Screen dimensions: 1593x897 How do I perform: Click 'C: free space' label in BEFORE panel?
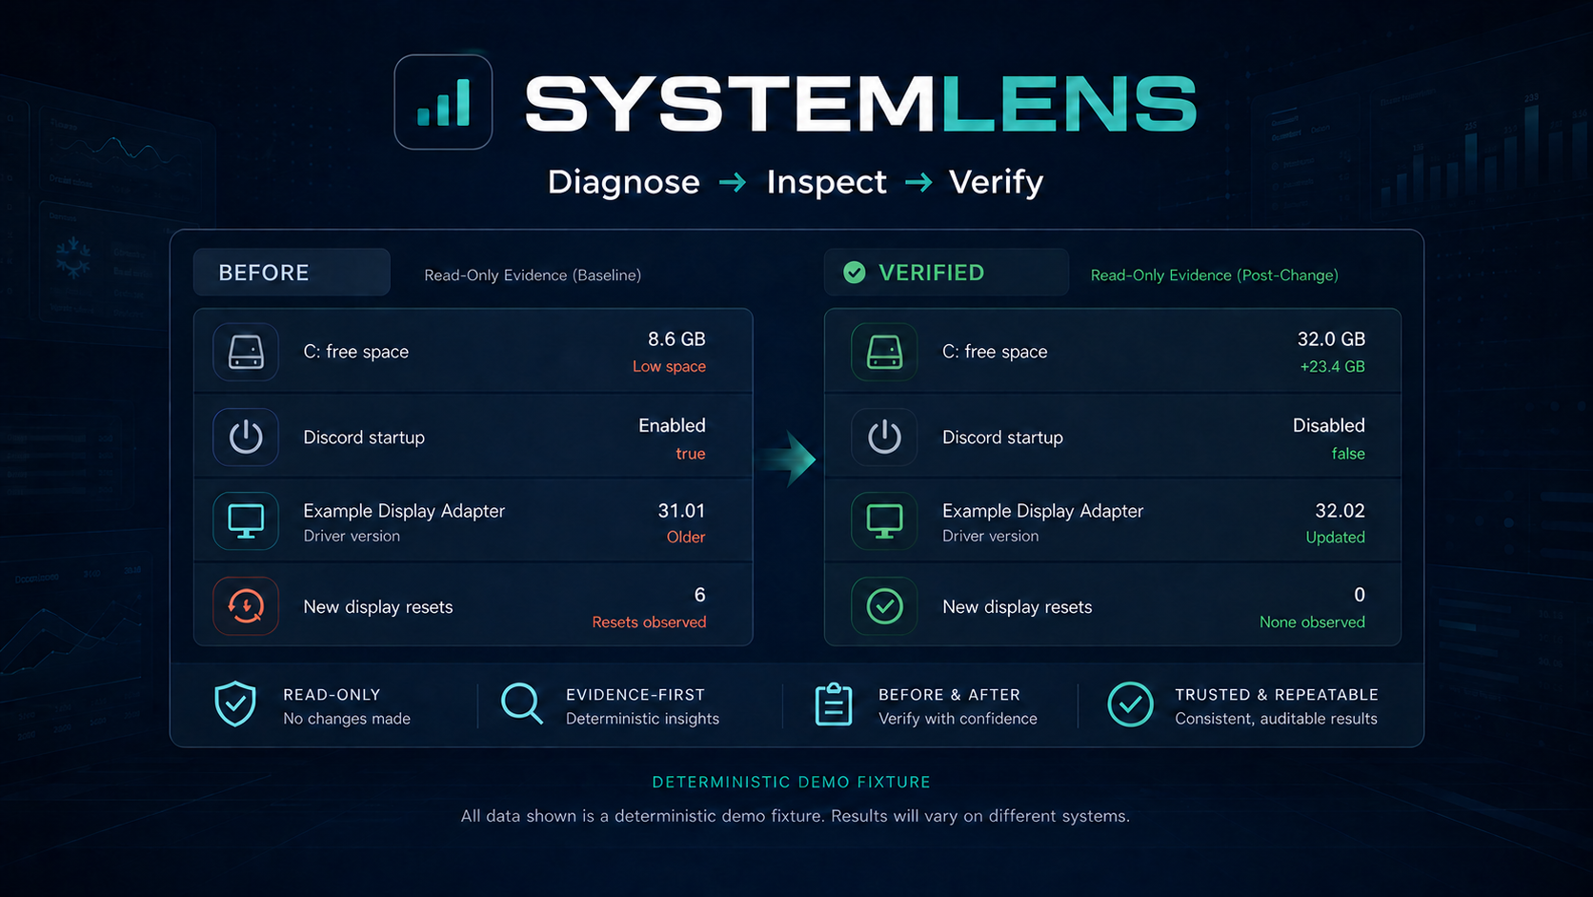(x=355, y=352)
